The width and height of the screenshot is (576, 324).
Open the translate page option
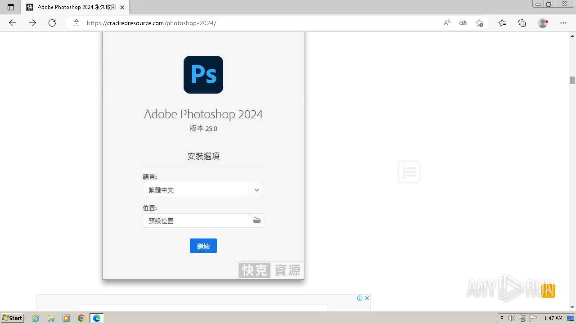[x=463, y=23]
